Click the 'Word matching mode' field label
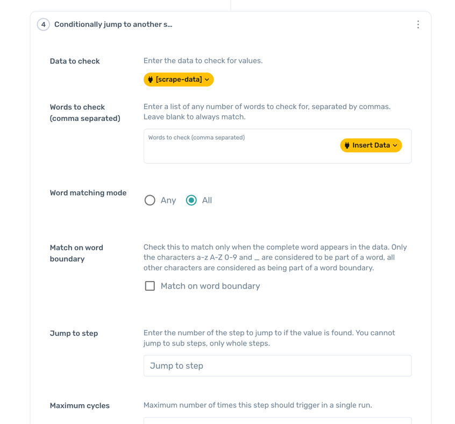 [88, 193]
